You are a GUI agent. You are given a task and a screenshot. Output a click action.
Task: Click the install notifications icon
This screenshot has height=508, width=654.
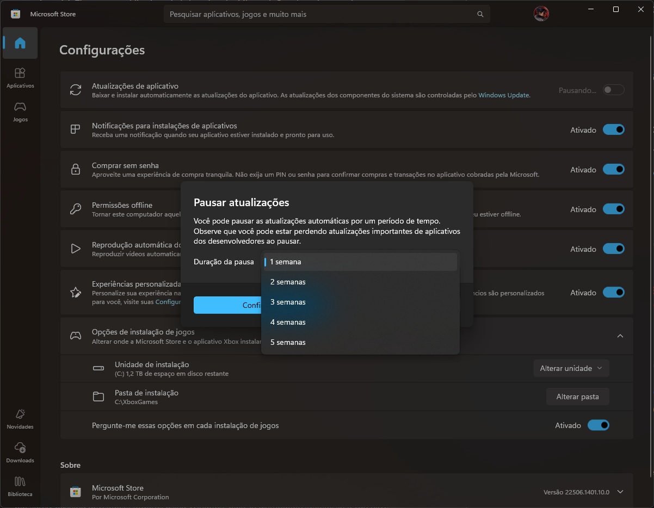coord(76,129)
